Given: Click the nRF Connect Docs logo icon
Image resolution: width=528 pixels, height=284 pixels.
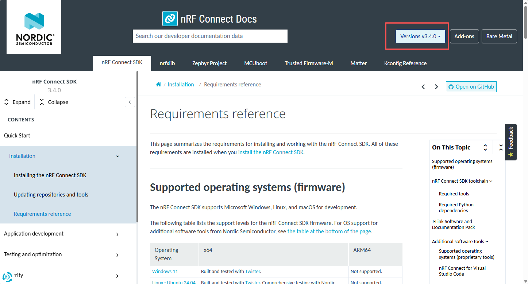Looking at the screenshot, I should (x=170, y=19).
